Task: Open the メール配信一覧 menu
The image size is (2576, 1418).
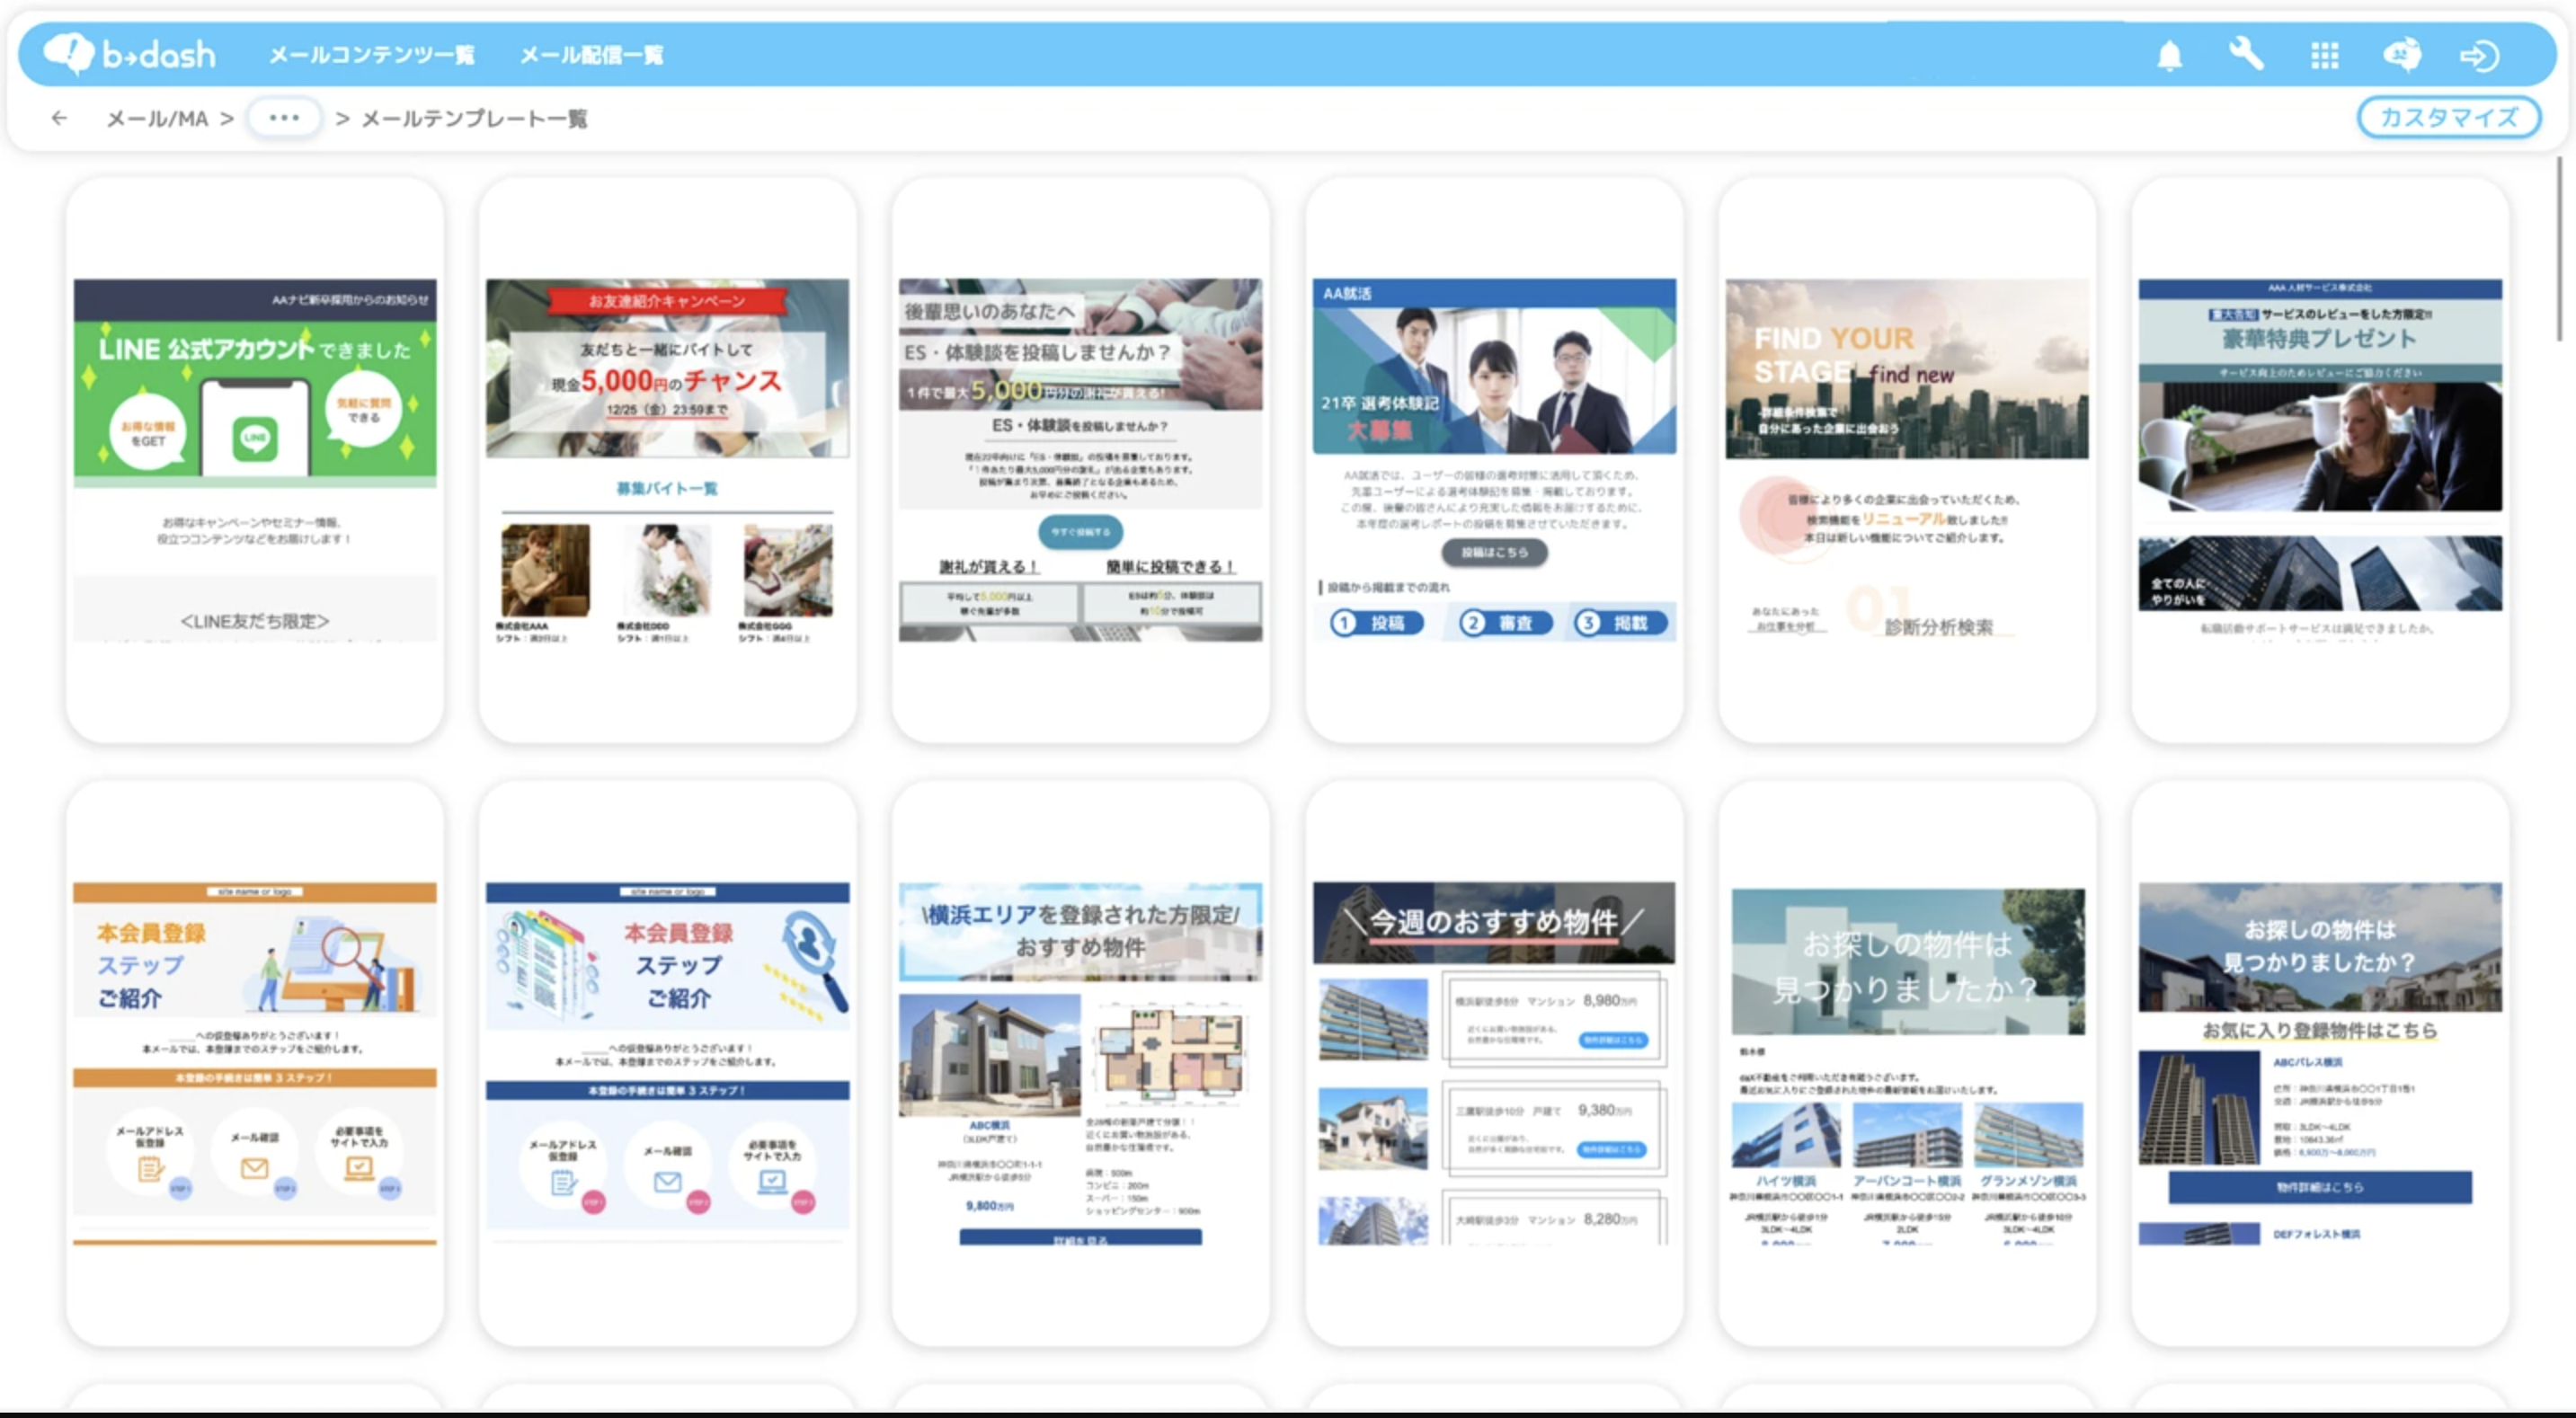Action: point(591,55)
